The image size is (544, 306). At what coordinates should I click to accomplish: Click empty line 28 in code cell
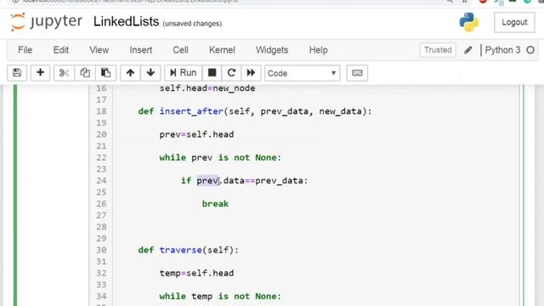315,227
